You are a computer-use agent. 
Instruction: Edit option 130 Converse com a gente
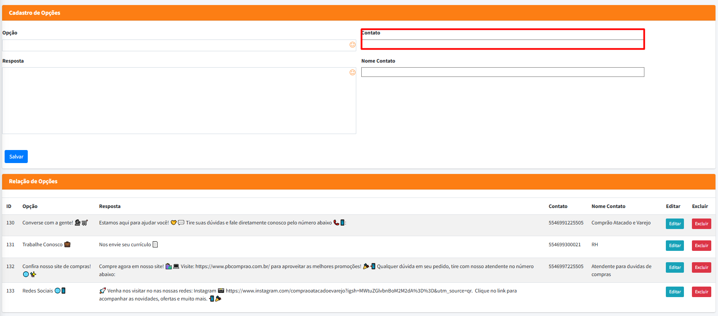tap(675, 224)
